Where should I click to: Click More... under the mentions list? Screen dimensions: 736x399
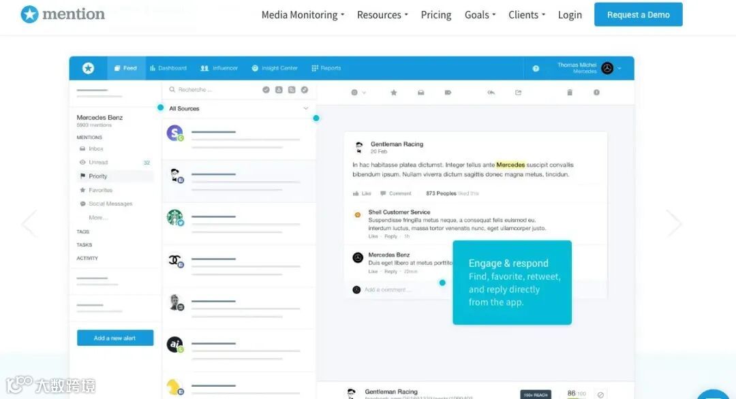click(x=98, y=218)
